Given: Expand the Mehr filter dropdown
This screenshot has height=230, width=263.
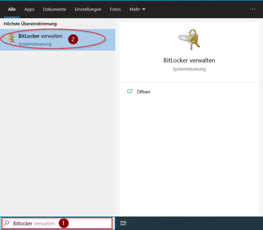Looking at the screenshot, I should pyautogui.click(x=137, y=9).
